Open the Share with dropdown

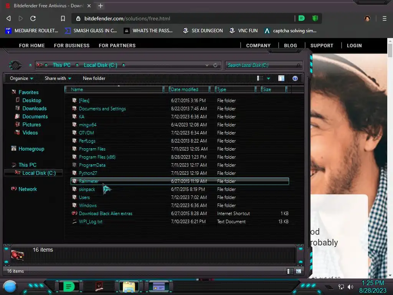click(58, 78)
